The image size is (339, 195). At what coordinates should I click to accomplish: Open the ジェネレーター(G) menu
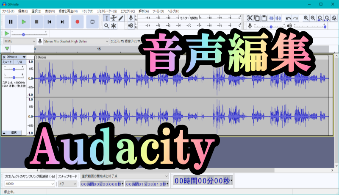click(107, 11)
